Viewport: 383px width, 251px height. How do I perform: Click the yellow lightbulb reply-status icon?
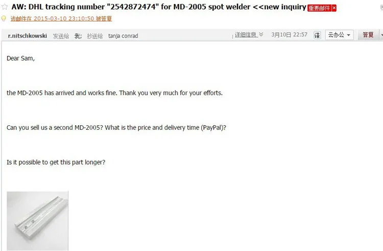tap(4, 18)
